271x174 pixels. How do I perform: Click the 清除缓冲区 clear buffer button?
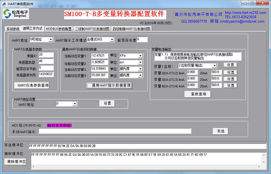16,161
